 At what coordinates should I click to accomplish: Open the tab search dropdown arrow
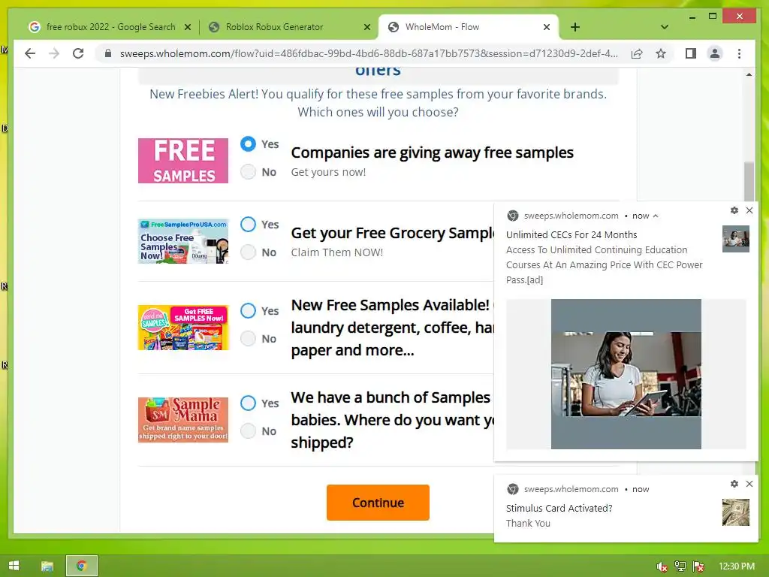(665, 27)
